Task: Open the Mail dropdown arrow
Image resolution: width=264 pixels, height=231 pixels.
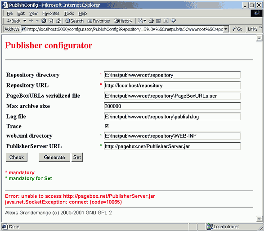Action: click(145, 21)
